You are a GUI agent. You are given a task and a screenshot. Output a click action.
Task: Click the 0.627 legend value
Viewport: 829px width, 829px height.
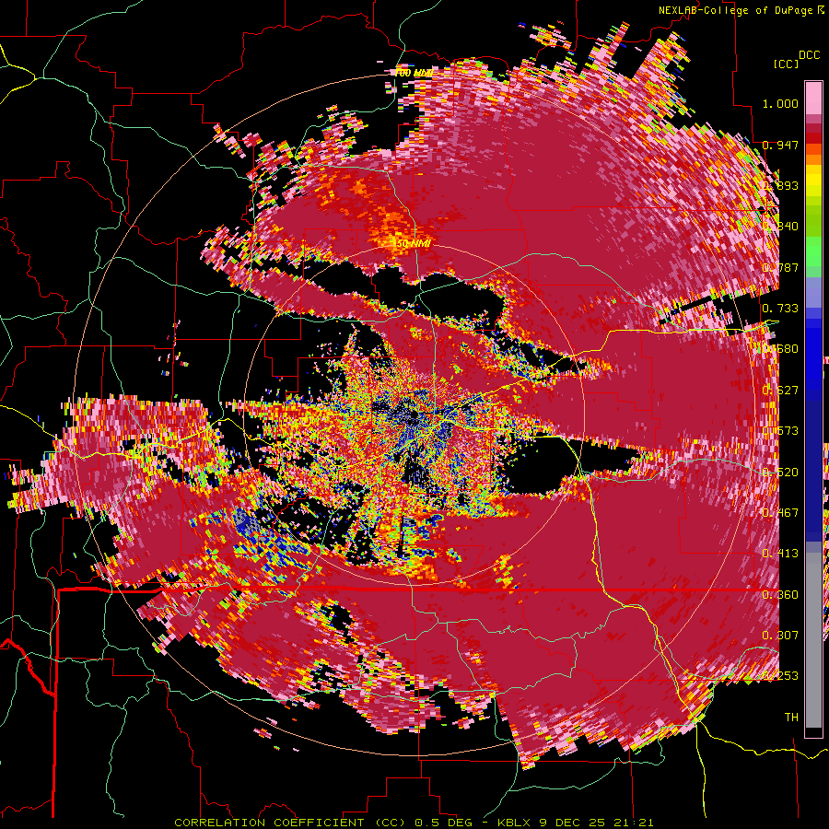tap(780, 391)
